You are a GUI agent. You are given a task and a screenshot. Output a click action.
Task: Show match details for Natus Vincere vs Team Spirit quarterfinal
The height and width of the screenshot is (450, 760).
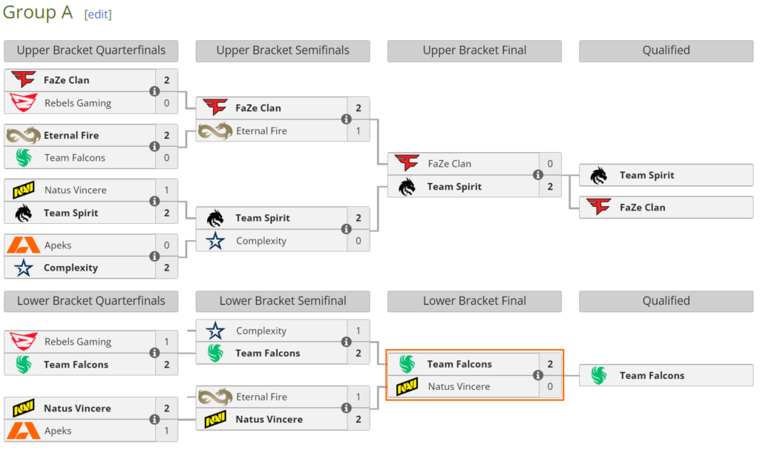point(154,201)
